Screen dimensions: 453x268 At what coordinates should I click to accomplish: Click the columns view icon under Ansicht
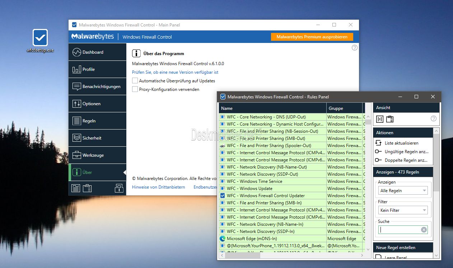pyautogui.click(x=380, y=119)
